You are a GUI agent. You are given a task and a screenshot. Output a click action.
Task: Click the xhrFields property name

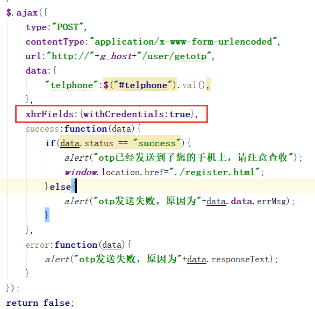point(49,114)
